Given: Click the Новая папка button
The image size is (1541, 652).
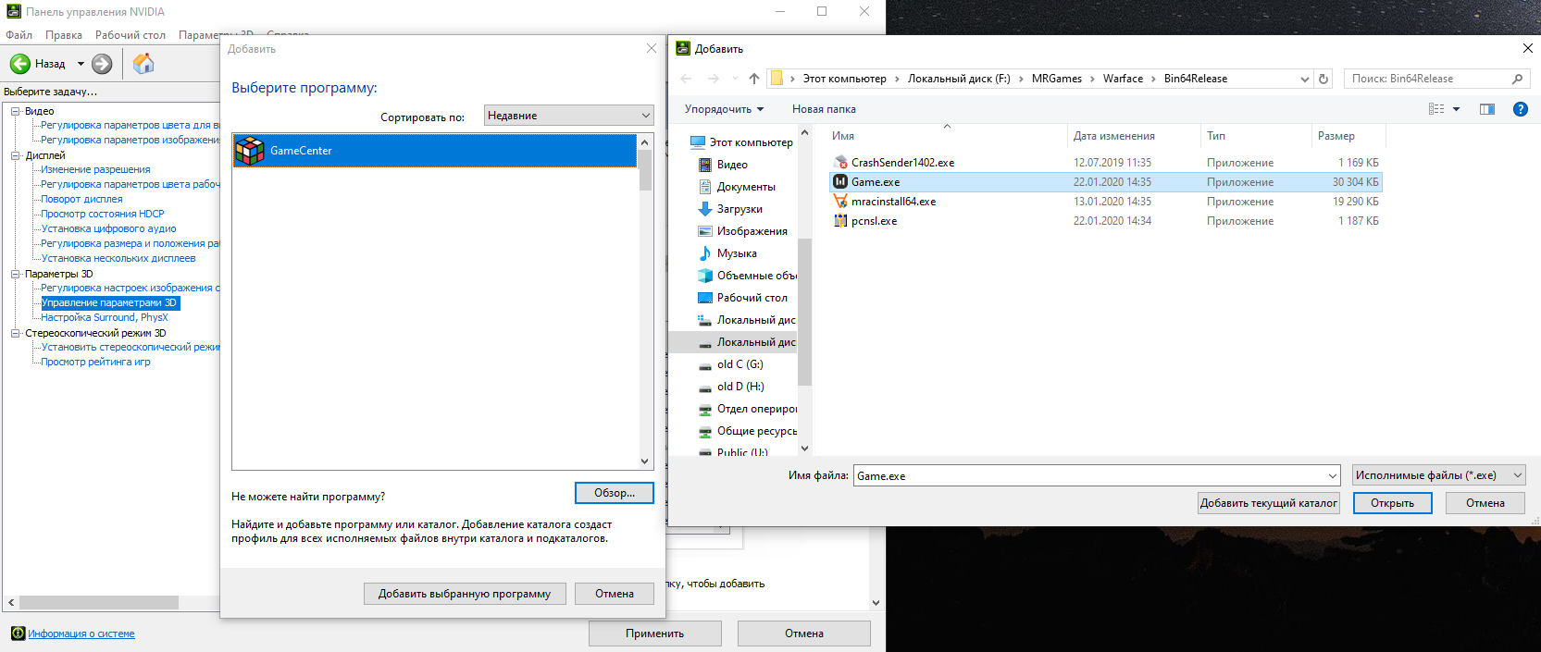Looking at the screenshot, I should pos(824,109).
